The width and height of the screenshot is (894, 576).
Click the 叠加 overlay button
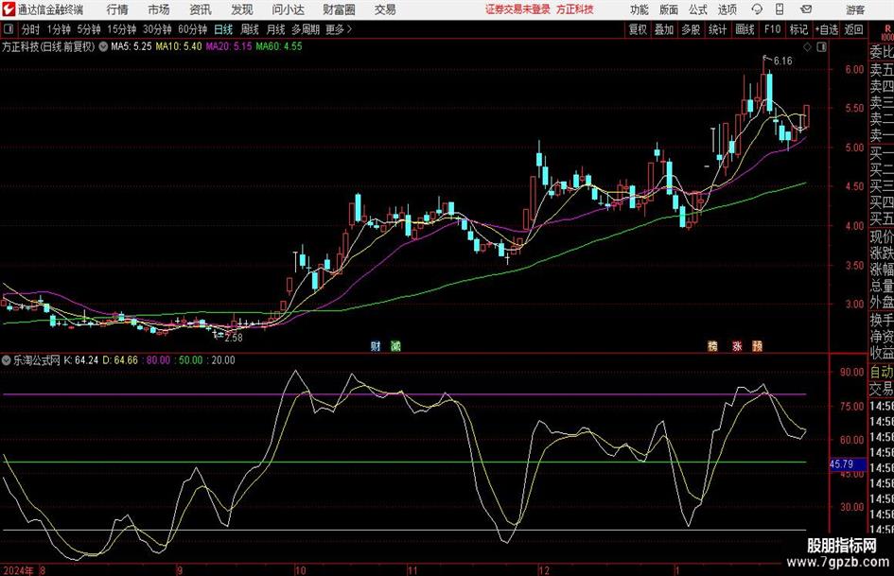click(664, 29)
